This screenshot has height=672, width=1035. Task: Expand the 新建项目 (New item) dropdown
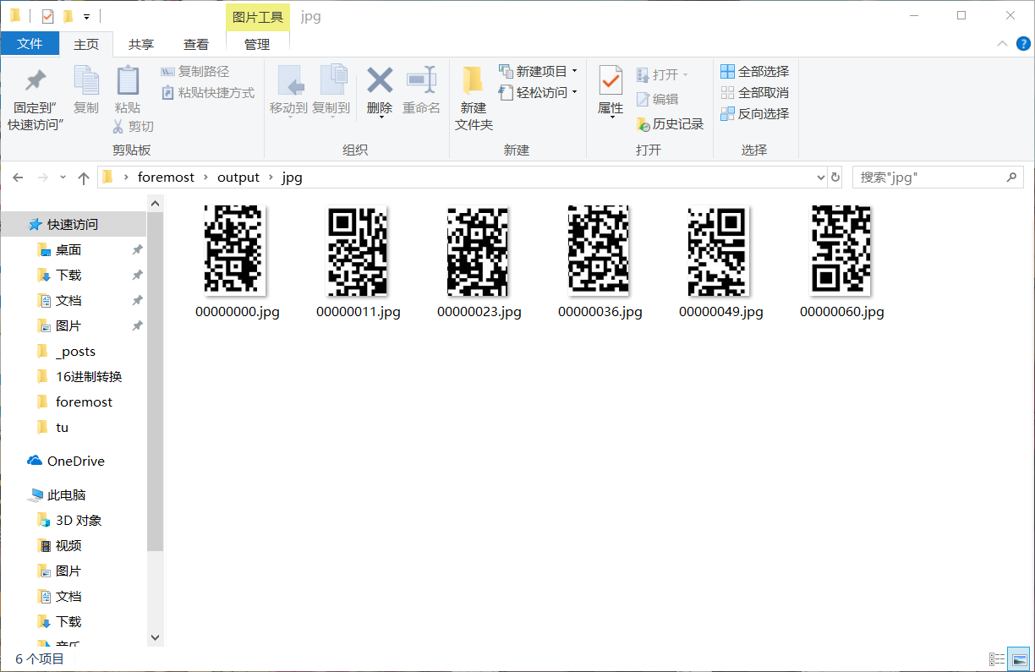pyautogui.click(x=538, y=71)
